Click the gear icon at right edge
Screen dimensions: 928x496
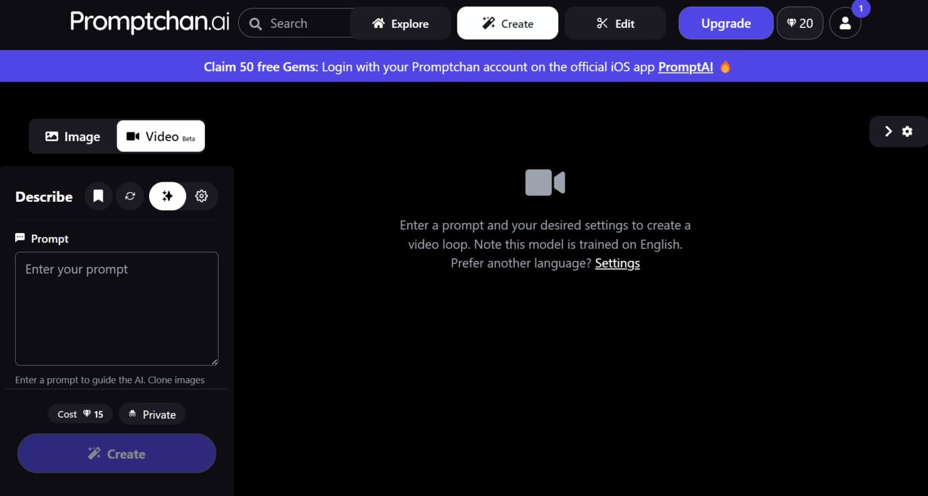[907, 132]
